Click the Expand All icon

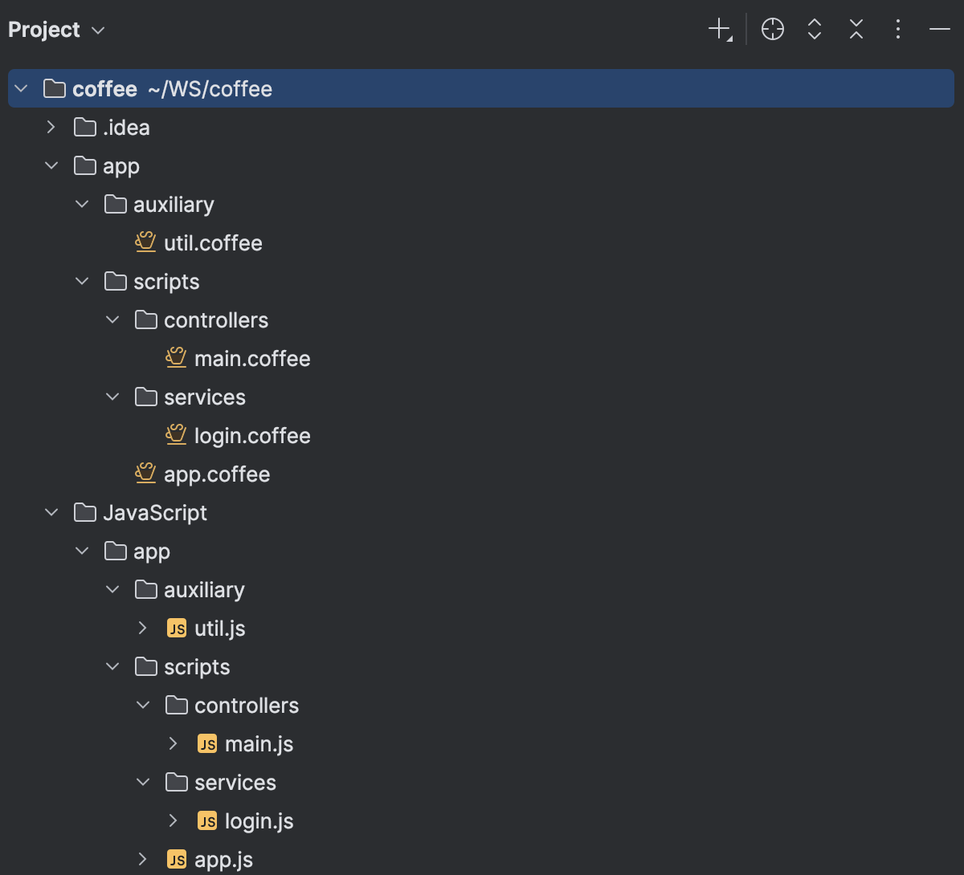[814, 29]
